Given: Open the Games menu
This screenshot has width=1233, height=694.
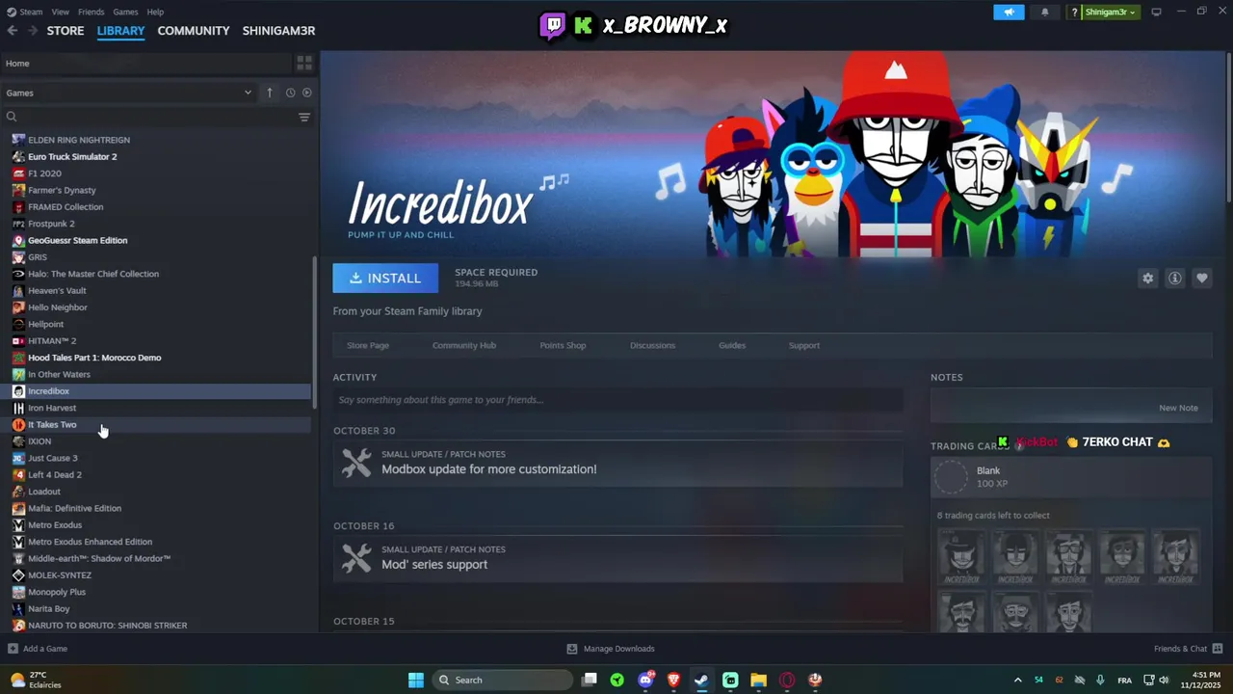Looking at the screenshot, I should coord(125,12).
